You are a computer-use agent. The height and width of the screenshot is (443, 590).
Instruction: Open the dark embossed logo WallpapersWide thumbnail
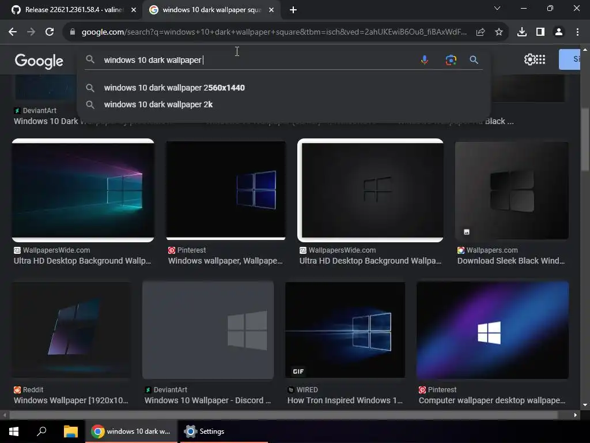[370, 190]
